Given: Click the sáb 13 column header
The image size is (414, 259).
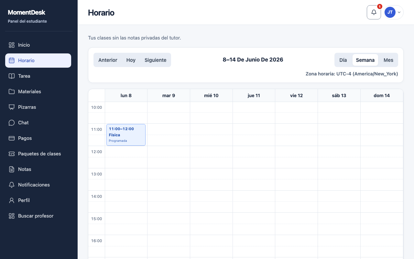Looking at the screenshot, I should point(339,96).
